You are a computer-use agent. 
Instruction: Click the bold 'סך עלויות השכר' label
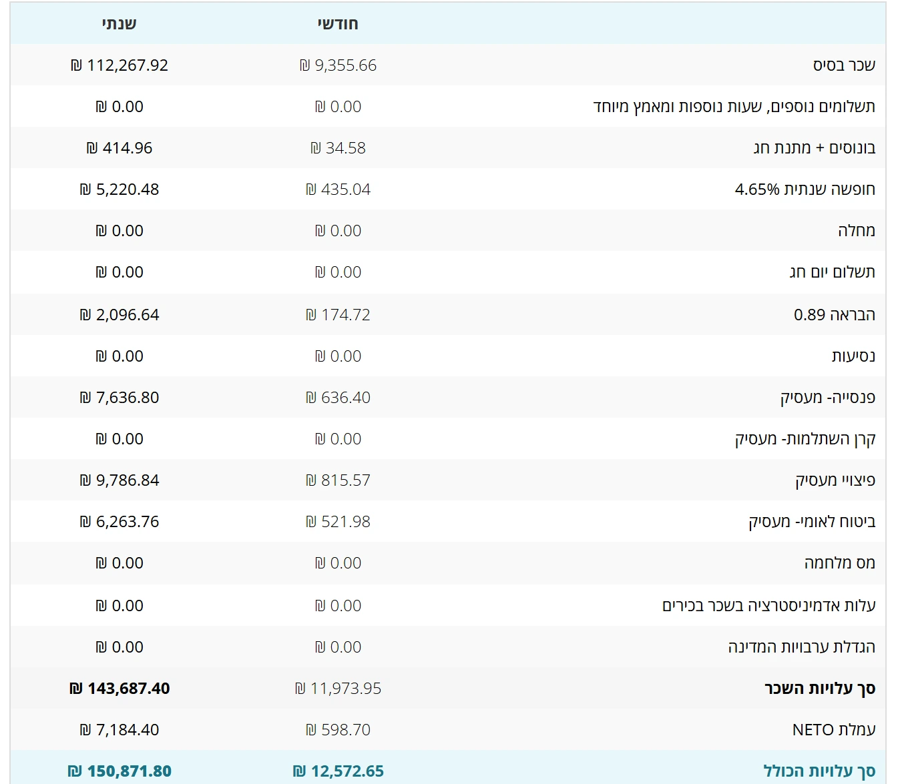coord(820,689)
